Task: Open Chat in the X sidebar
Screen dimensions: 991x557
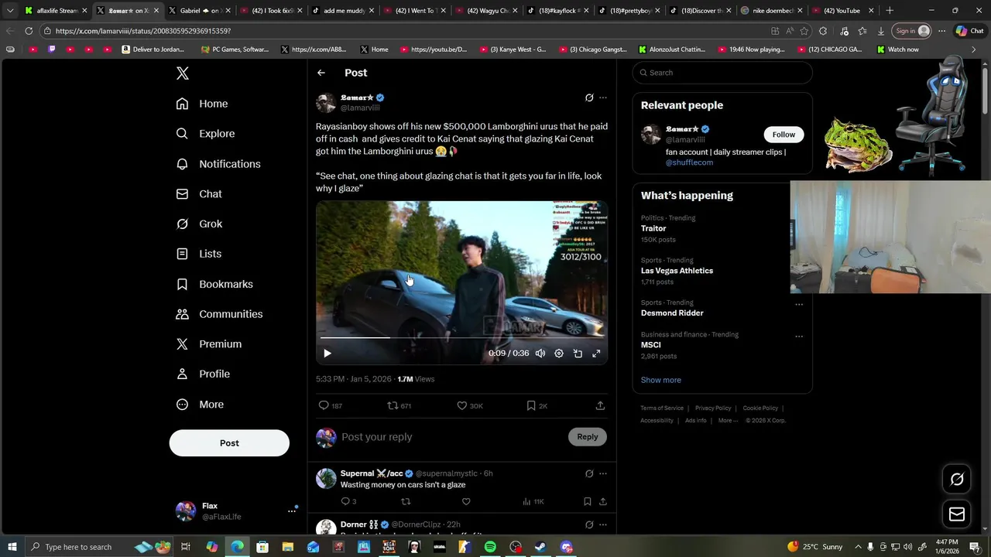Action: point(199,194)
